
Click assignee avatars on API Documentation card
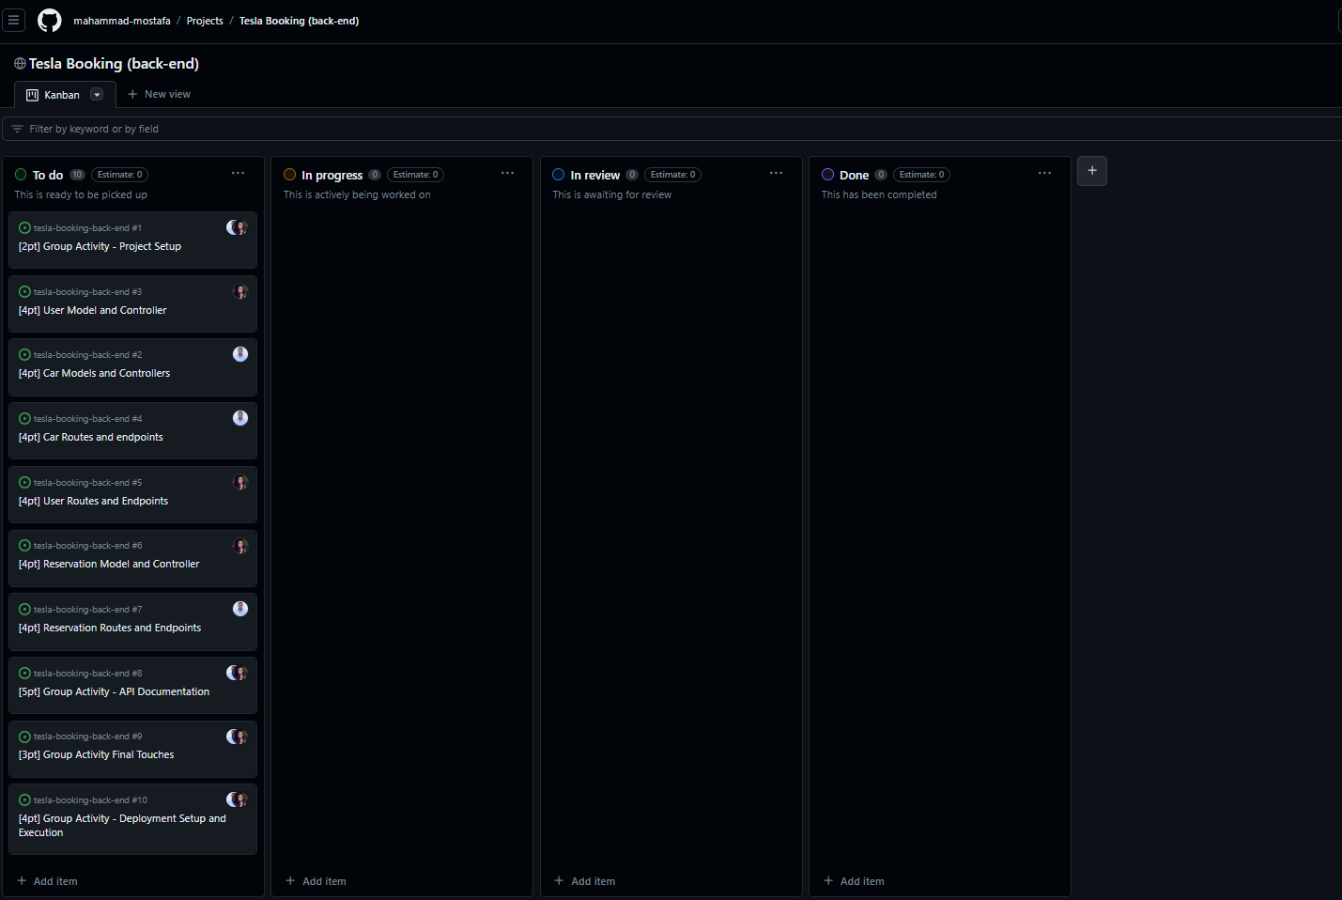pyautogui.click(x=237, y=673)
